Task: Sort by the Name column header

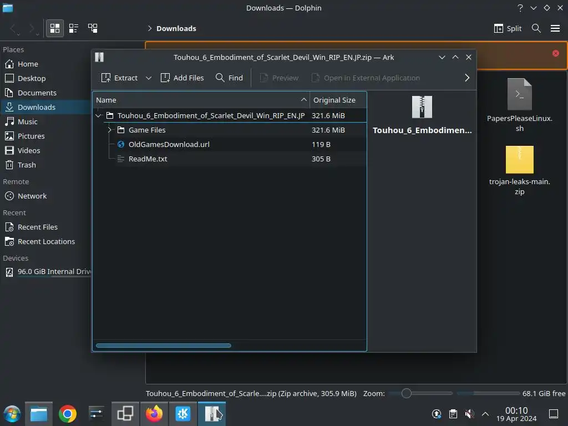Action: pos(201,100)
